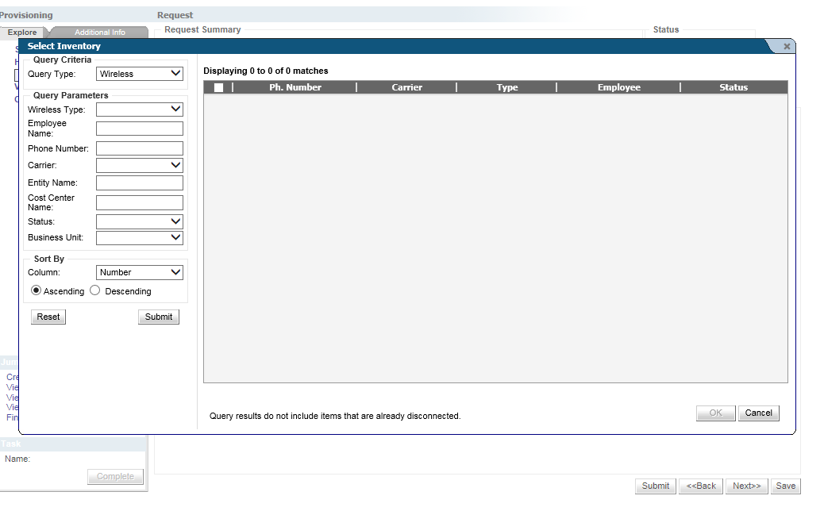Select the Ascending sort radio button
The image size is (824, 511).
[x=37, y=290]
